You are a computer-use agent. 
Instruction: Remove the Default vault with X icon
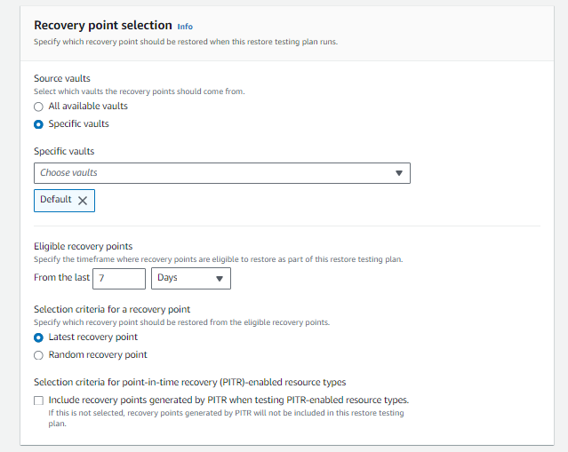click(x=83, y=201)
